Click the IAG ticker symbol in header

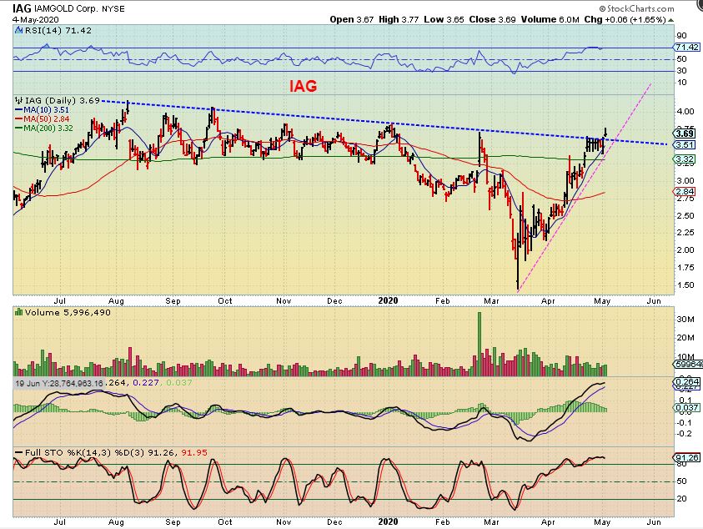22,8
